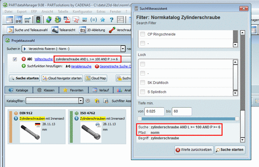Image resolution: width=259 pixels, height=167 pixels.
Task: Open the Datei menu
Action: tap(8, 11)
